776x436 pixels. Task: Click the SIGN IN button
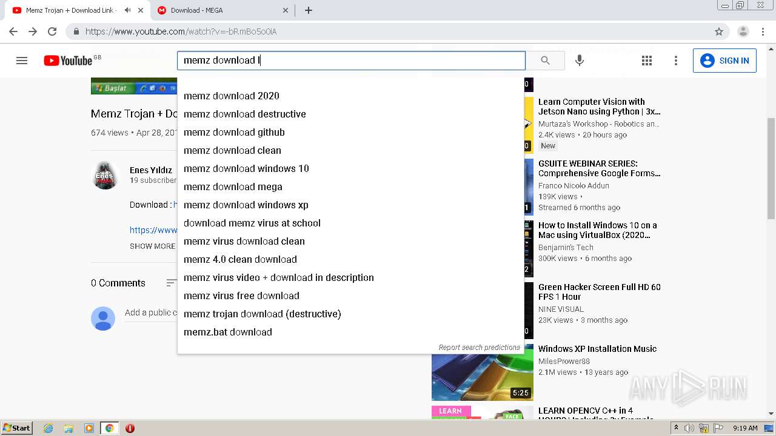coord(724,61)
